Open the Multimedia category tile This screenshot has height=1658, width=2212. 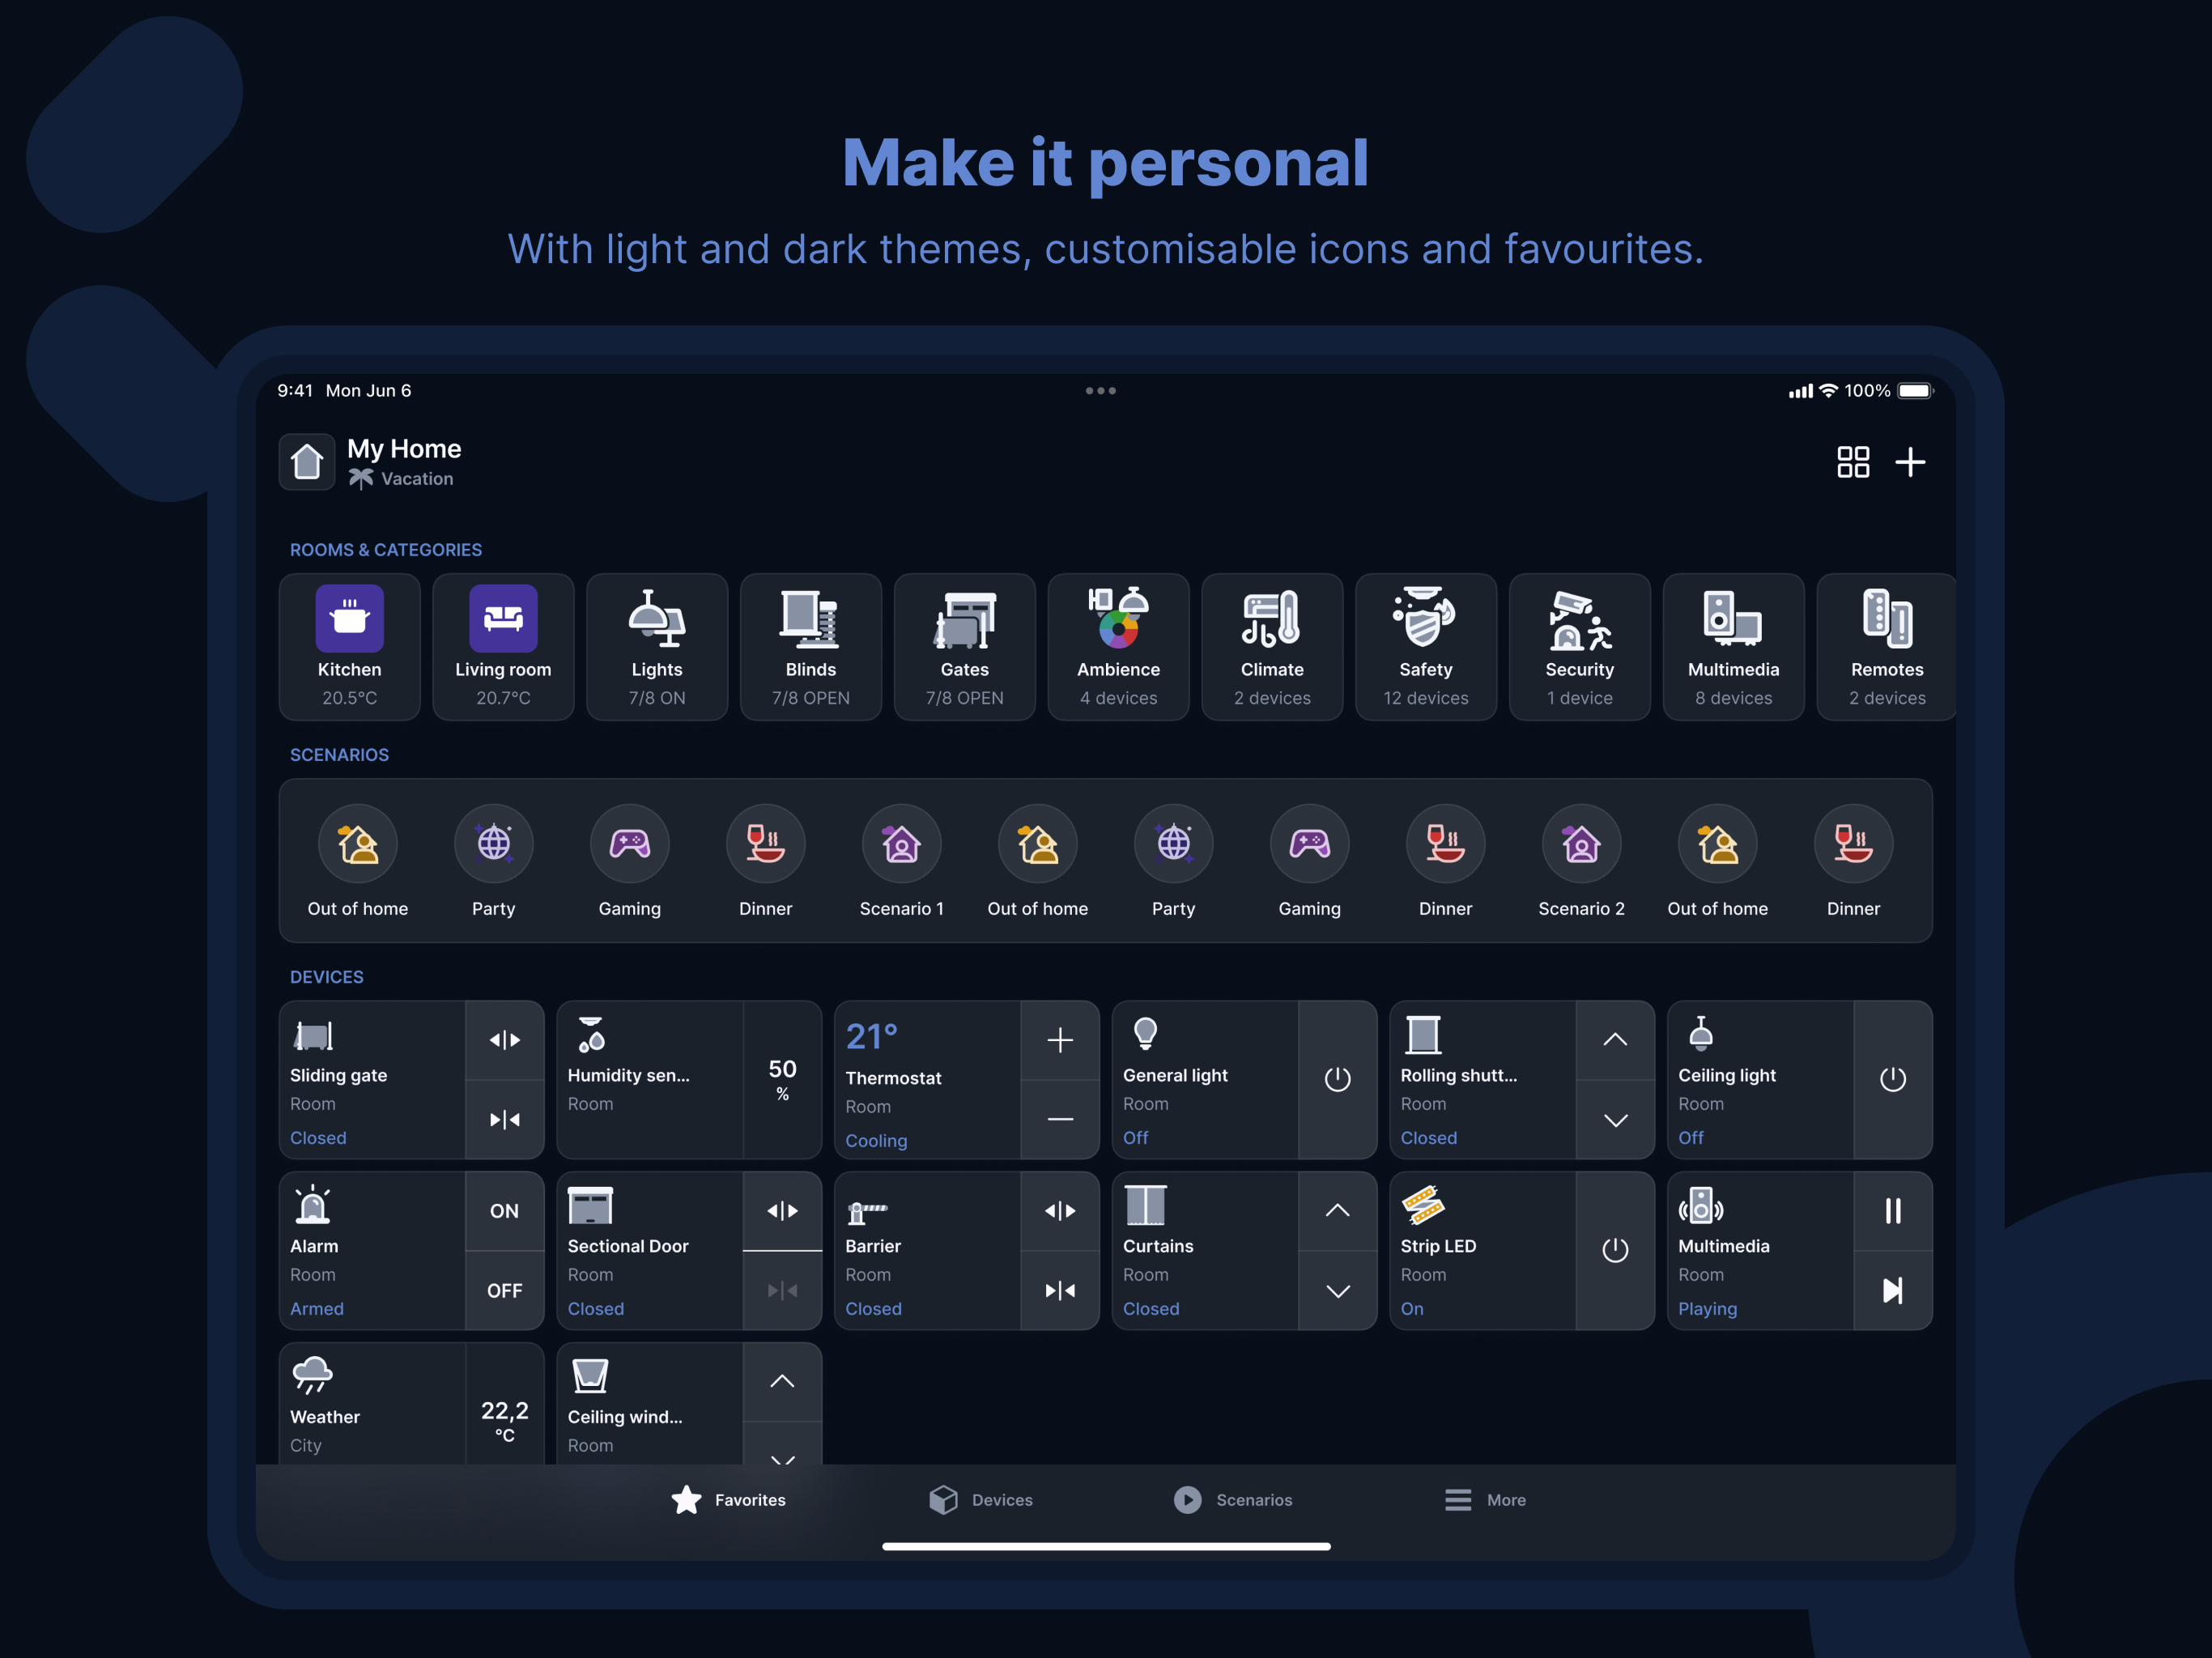pyautogui.click(x=1734, y=646)
